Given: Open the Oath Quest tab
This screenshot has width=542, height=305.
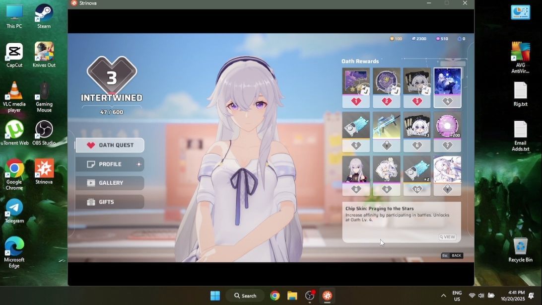Looking at the screenshot, I should point(110,145).
